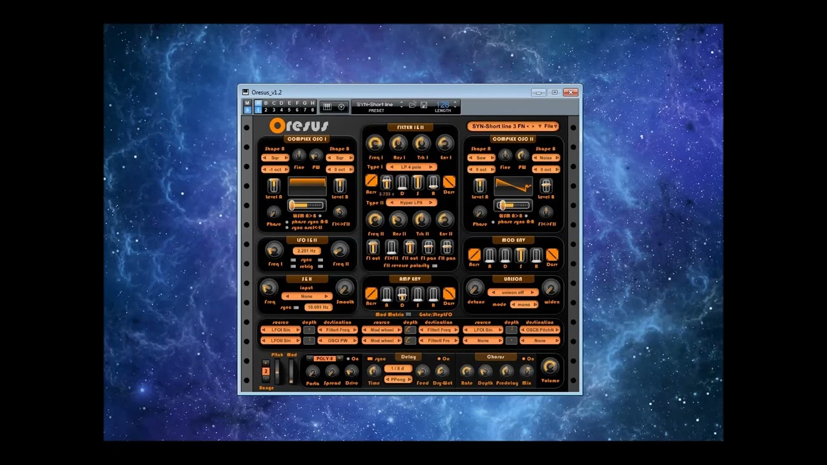The width and height of the screenshot is (827, 465).
Task: Click the unison widen knob
Action: tap(551, 288)
